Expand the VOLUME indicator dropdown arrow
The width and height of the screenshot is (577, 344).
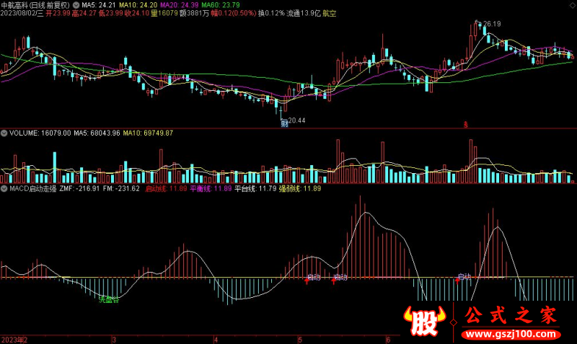tap(4, 133)
